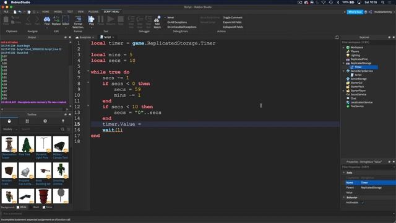The width and height of the screenshot is (396, 223).
Task: Click the Select tool in Edit group
Action: pos(66,20)
